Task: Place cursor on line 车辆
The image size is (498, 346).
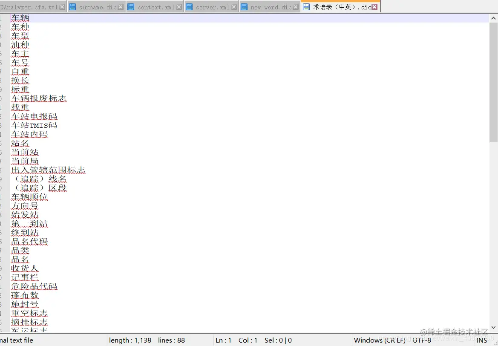Action: coord(20,18)
